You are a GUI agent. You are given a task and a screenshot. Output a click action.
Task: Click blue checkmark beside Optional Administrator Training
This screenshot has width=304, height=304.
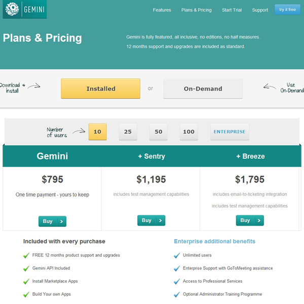click(177, 294)
